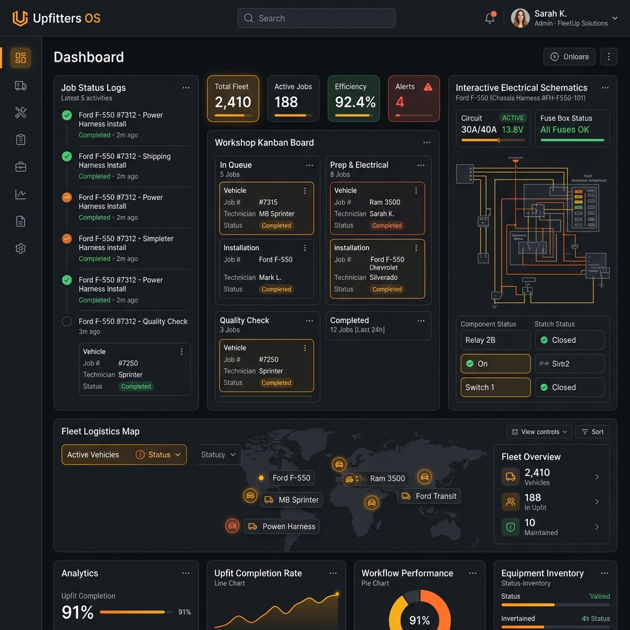The image size is (630, 630).
Task: Click the Search input field
Action: click(x=316, y=18)
